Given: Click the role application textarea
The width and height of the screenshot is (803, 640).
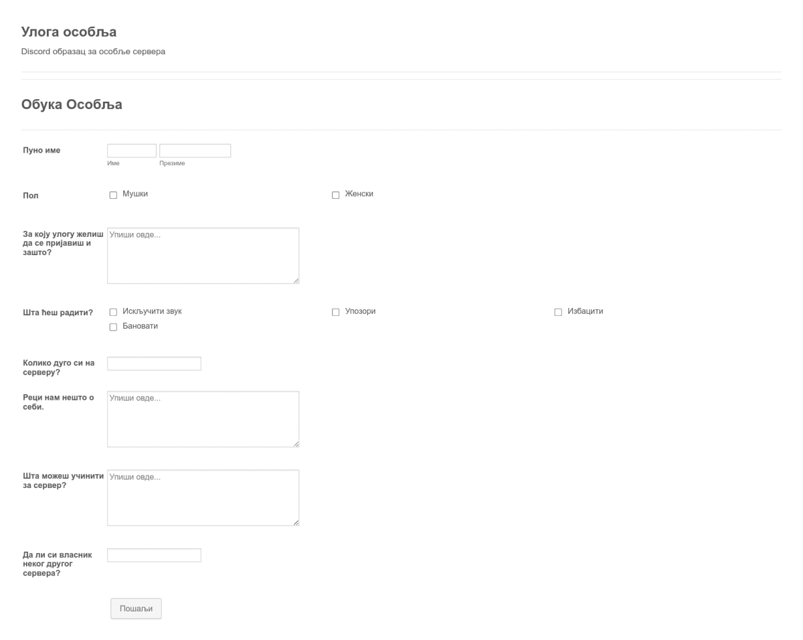Looking at the screenshot, I should click(203, 255).
